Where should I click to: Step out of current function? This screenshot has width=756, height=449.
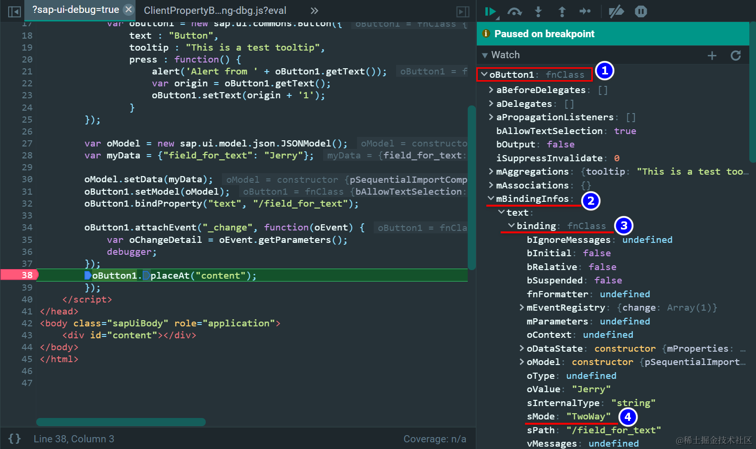click(562, 12)
